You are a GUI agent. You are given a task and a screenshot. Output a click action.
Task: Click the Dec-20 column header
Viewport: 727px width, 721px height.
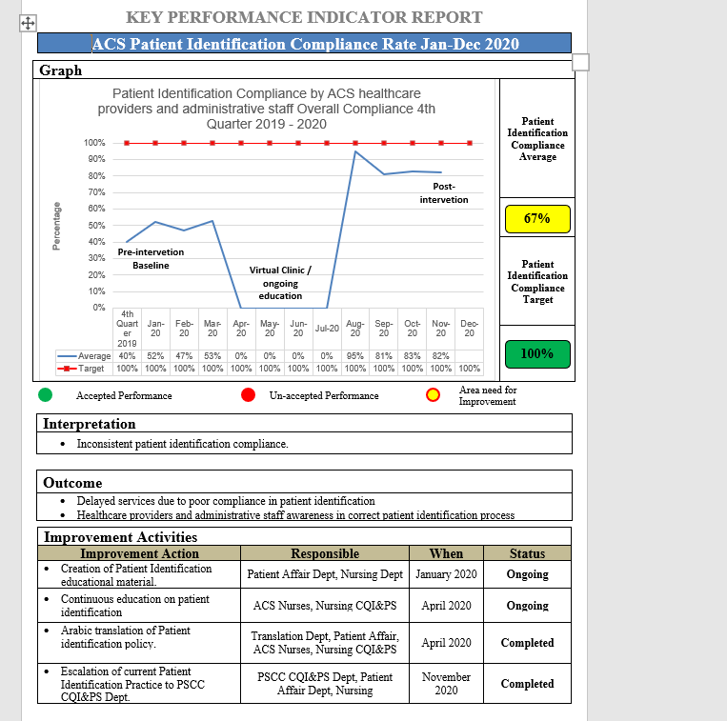469,329
